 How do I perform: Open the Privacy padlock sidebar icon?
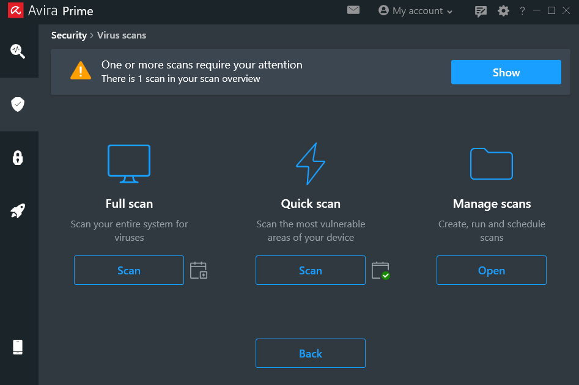click(x=18, y=158)
